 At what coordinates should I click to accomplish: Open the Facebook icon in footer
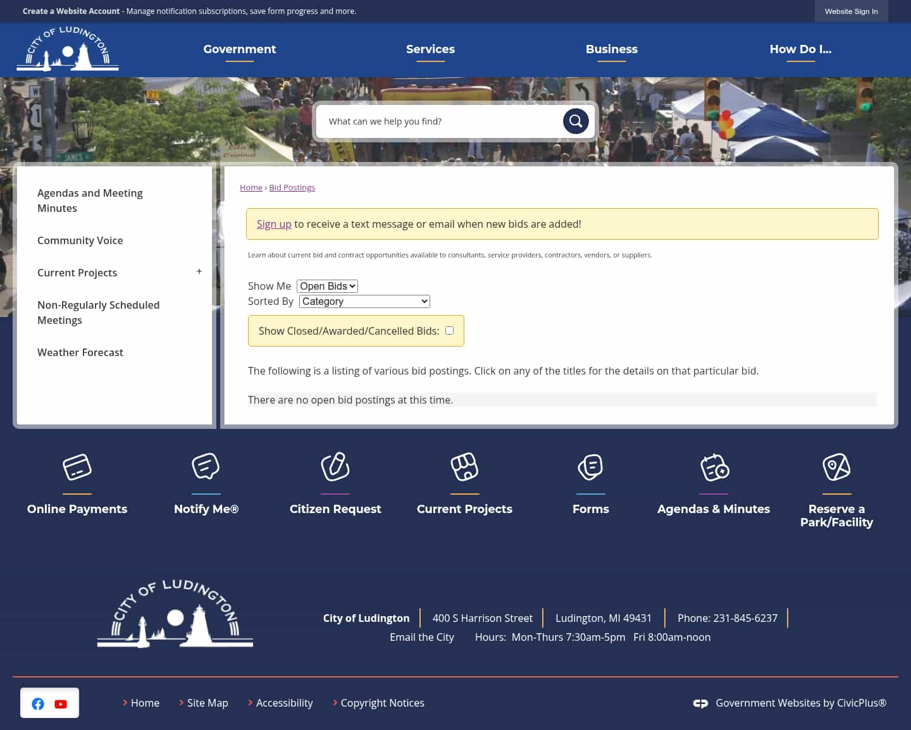click(x=38, y=703)
